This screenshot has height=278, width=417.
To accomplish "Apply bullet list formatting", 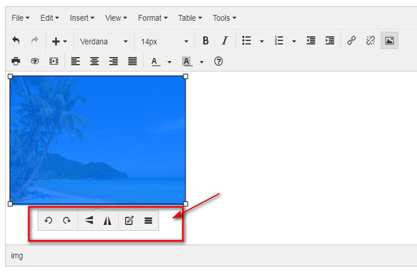I will pyautogui.click(x=247, y=41).
